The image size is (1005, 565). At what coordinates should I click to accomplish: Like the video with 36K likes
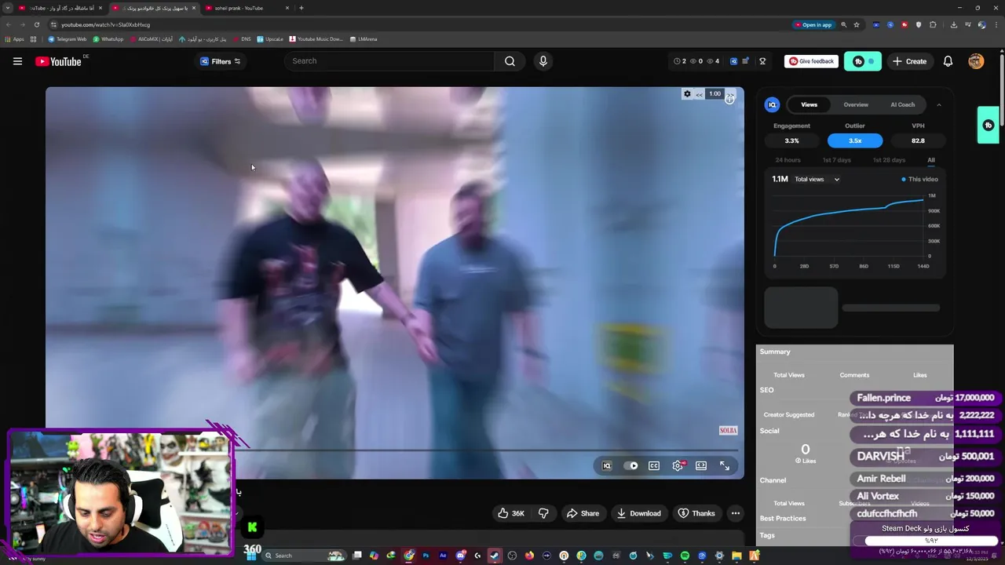point(510,513)
